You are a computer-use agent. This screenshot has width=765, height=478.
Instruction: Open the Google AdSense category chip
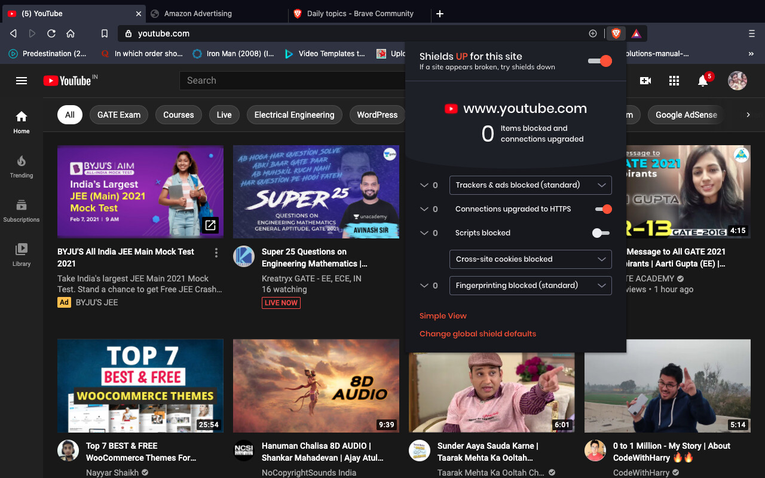686,115
